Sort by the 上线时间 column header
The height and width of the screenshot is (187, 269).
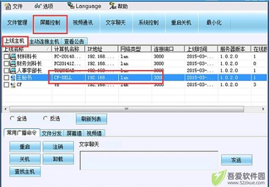tap(201, 49)
